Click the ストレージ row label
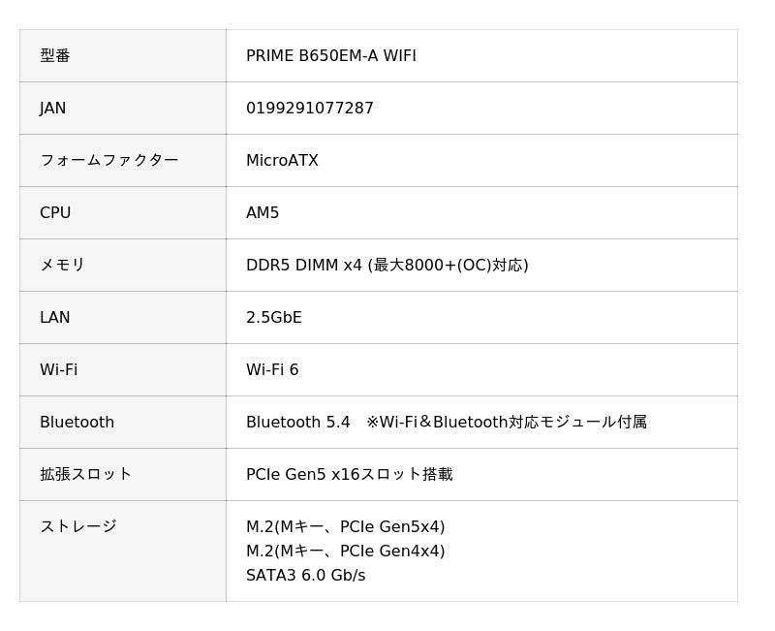Screen dimensions: 775x631 click(x=77, y=527)
